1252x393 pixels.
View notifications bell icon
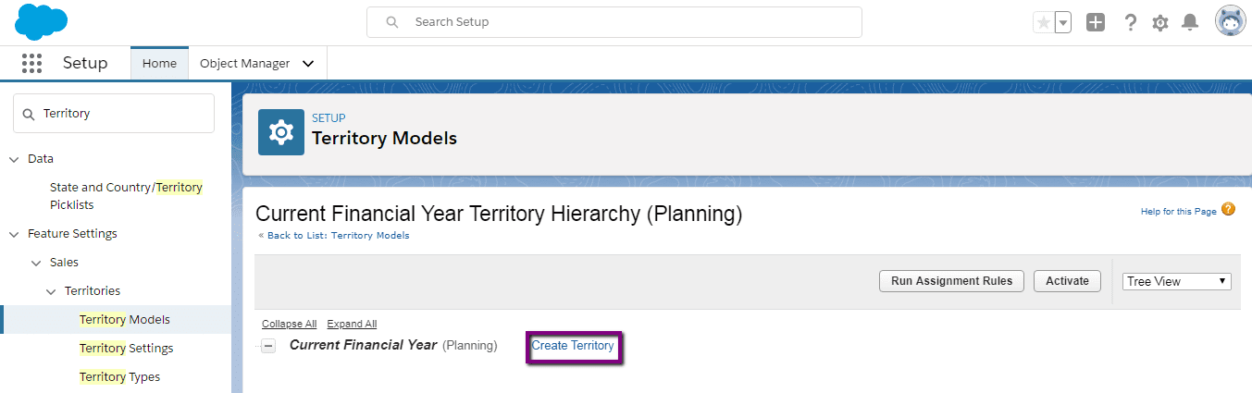click(x=1190, y=23)
